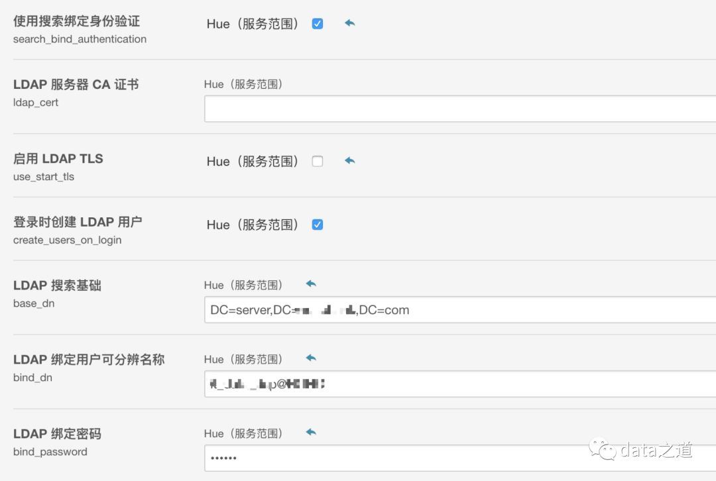This screenshot has height=481, width=716.
Task: Click the search_bind_authentication property name
Action: (80, 39)
